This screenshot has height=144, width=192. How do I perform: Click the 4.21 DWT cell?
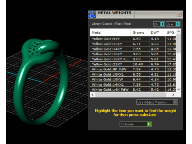tap(157, 74)
